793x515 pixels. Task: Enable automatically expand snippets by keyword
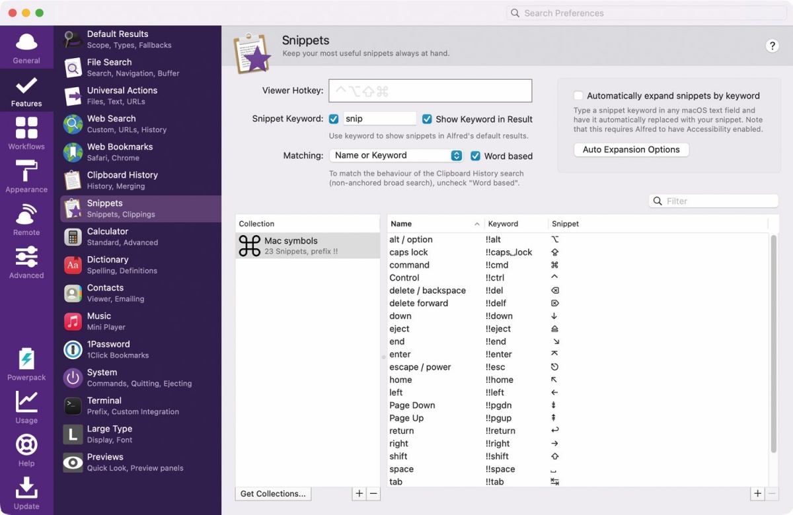578,96
